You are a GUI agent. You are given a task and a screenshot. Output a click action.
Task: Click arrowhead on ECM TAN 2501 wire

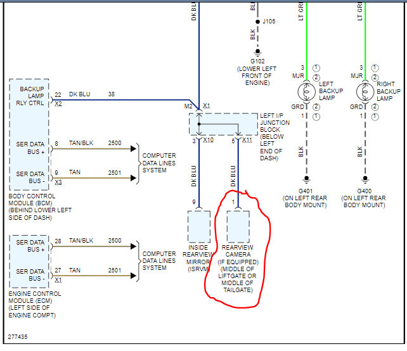pos(133,276)
